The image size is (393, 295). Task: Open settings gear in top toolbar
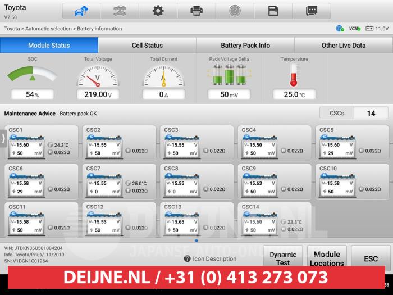158,11
